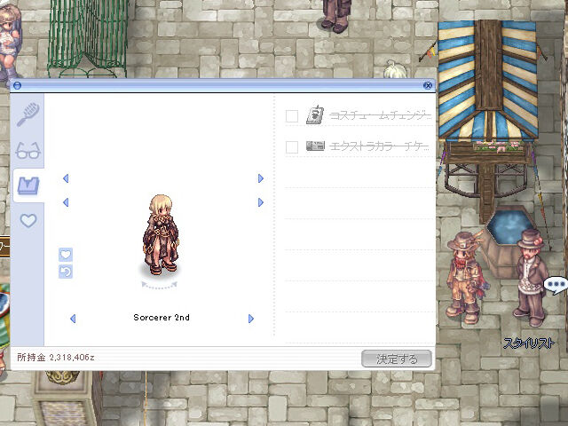The image size is (568, 426).
Task: Click the chat bubble beside the stylist
Action: coord(556,285)
